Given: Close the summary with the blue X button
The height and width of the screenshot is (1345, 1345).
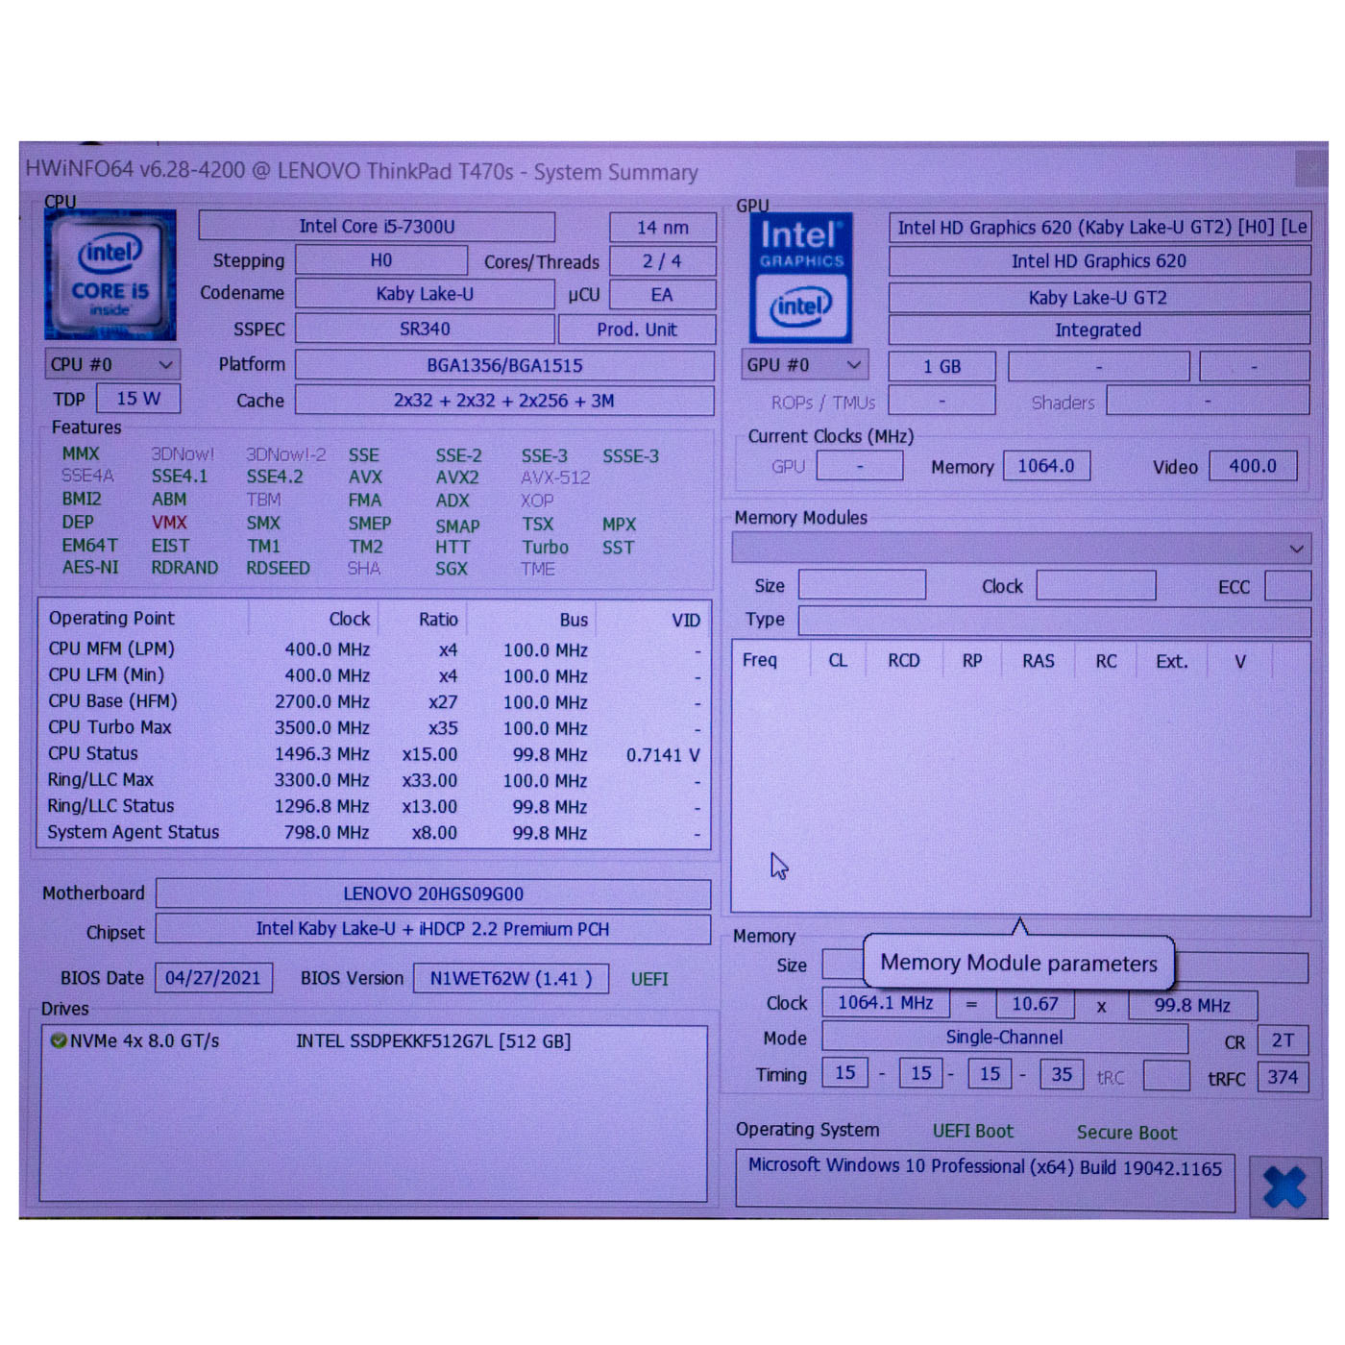Looking at the screenshot, I should tap(1284, 1186).
